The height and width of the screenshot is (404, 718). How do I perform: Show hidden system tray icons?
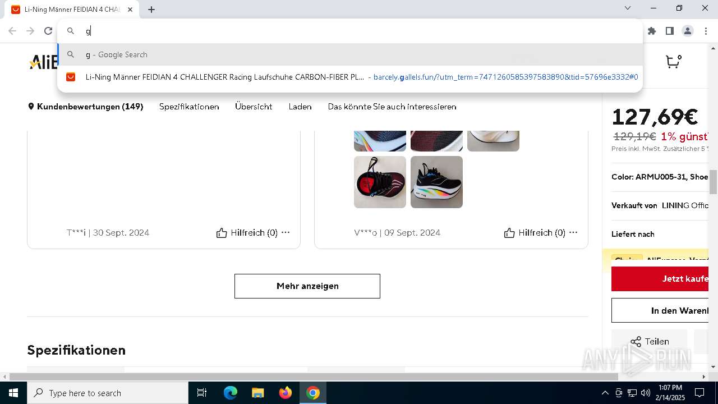click(x=605, y=393)
